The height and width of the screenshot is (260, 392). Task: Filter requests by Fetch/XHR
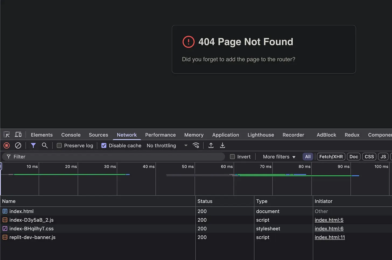(331, 157)
